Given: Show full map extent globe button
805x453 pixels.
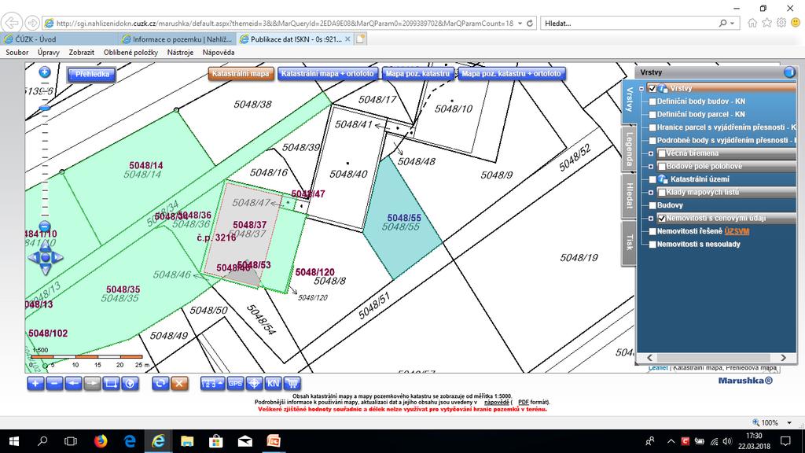Looking at the screenshot, I should (130, 383).
